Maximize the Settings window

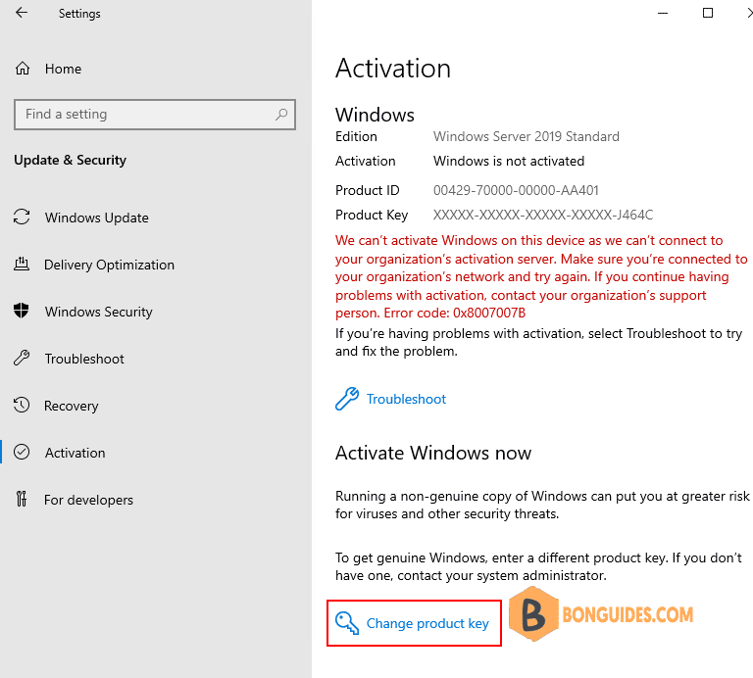tap(708, 13)
